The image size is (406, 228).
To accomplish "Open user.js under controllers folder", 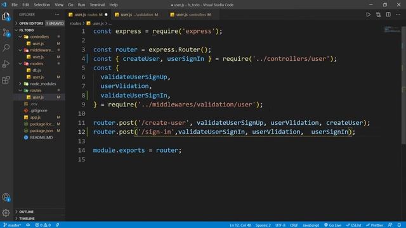I will tap(38, 44).
